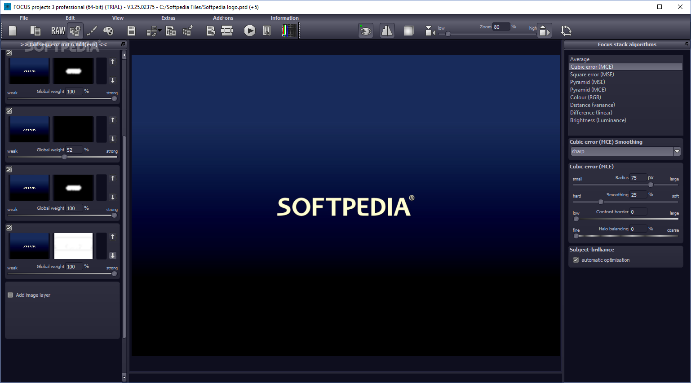The width and height of the screenshot is (691, 383).
Task: Uncheck the layer with weight 52
Action: [x=9, y=111]
